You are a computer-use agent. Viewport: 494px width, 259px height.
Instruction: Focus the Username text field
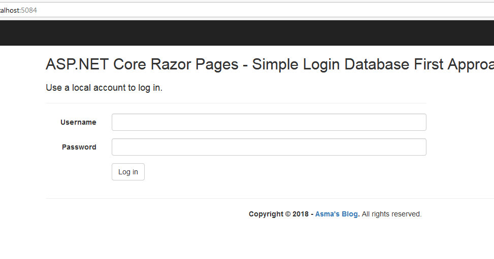(269, 122)
